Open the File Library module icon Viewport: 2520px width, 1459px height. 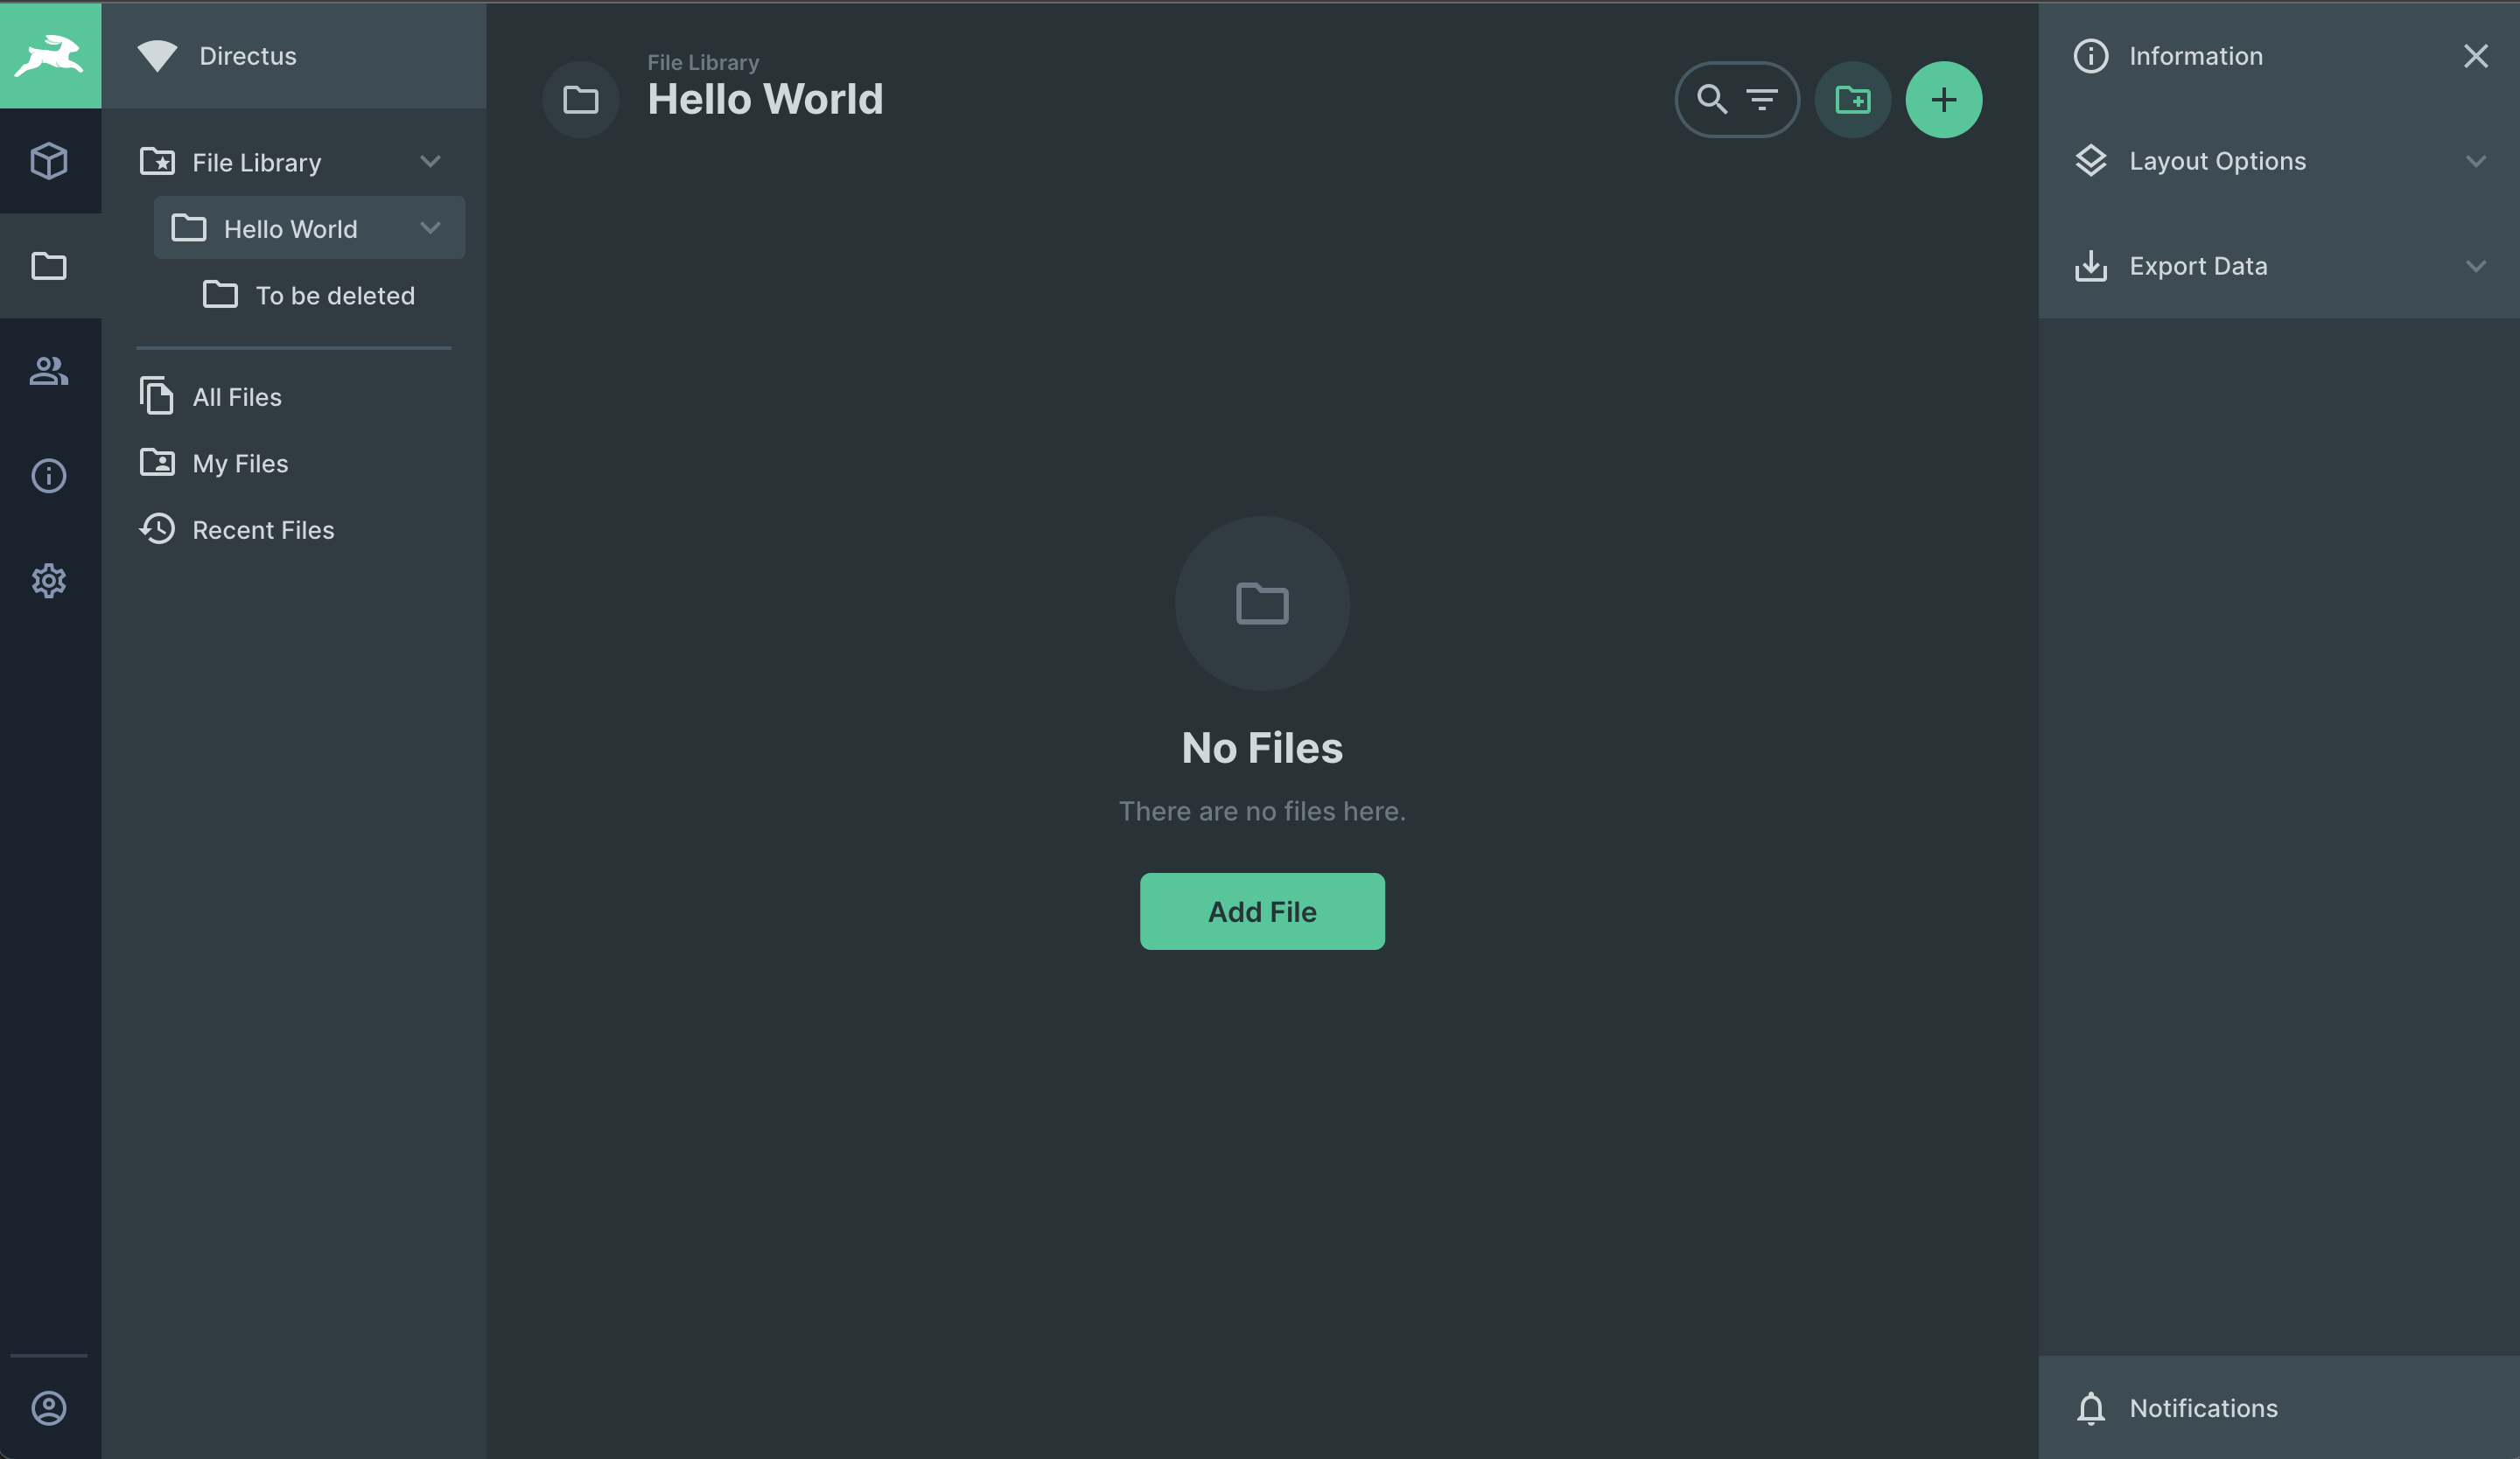(x=49, y=266)
